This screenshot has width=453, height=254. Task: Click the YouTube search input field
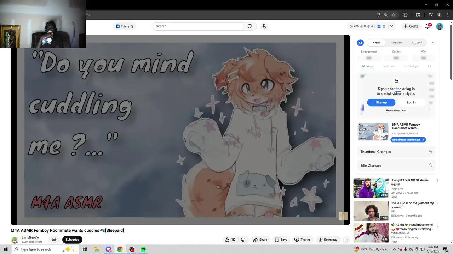coord(198,26)
